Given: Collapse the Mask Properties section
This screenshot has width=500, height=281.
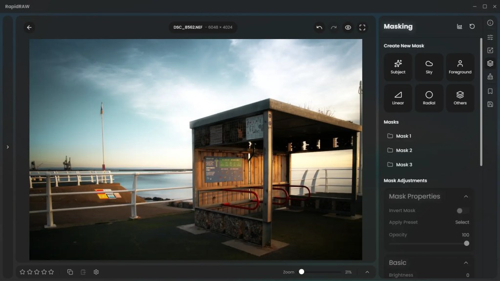Looking at the screenshot, I should coord(466,197).
